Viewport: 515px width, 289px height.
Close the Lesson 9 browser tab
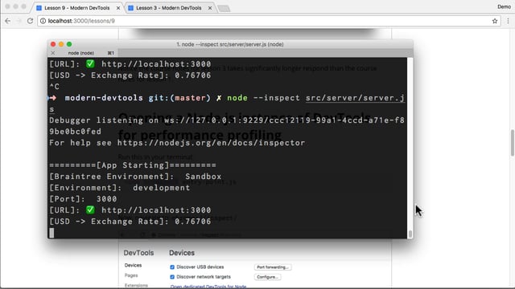point(118,8)
